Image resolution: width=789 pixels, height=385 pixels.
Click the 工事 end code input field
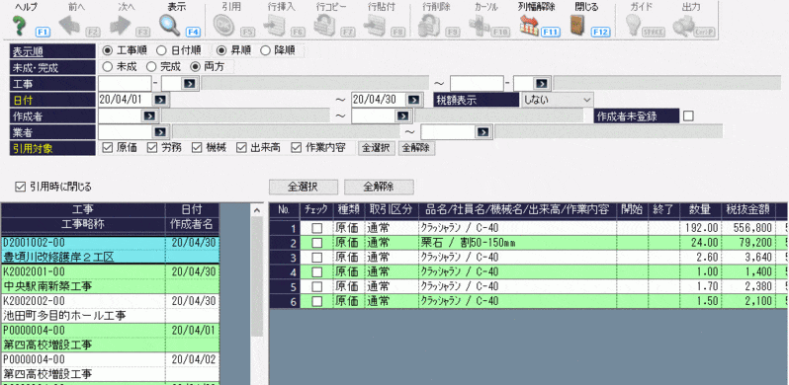pos(477,84)
